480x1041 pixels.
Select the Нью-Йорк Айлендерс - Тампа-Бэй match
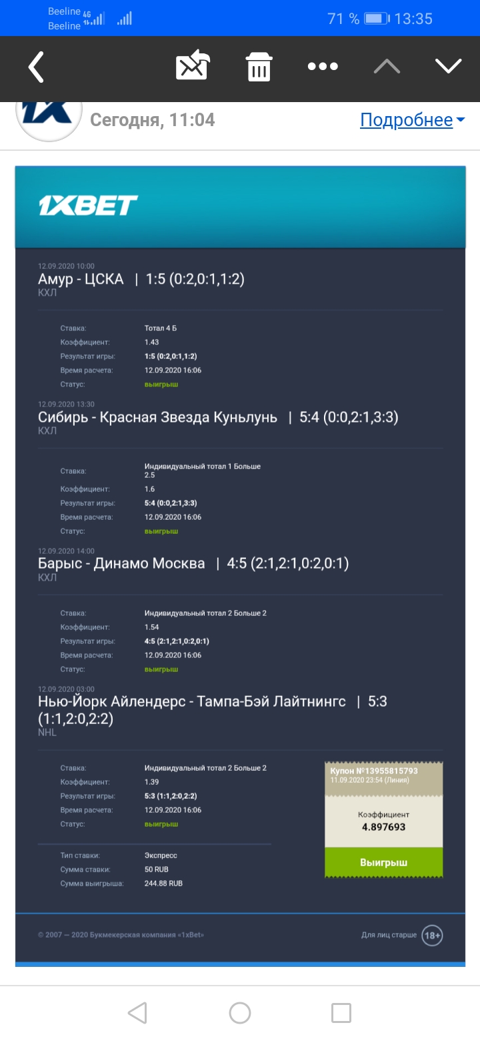(x=192, y=702)
